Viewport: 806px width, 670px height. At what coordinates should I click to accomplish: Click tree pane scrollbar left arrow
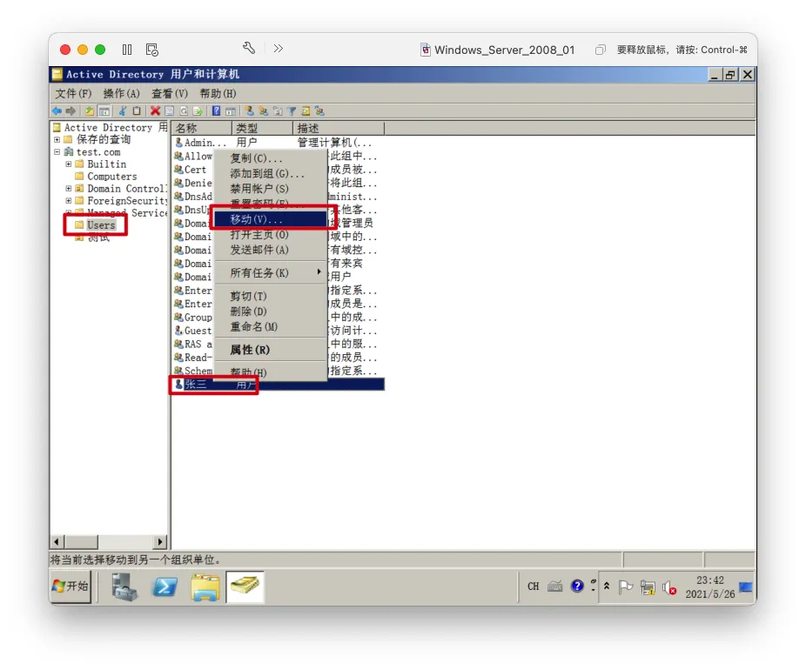click(57, 541)
